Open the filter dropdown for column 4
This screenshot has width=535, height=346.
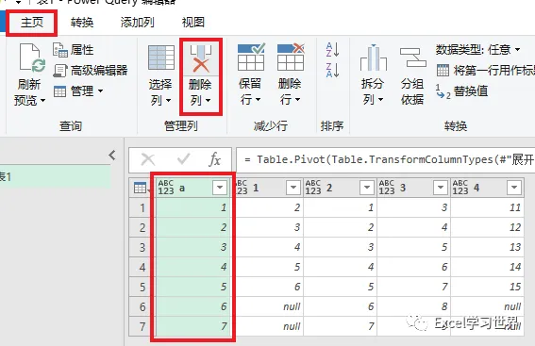(514, 188)
